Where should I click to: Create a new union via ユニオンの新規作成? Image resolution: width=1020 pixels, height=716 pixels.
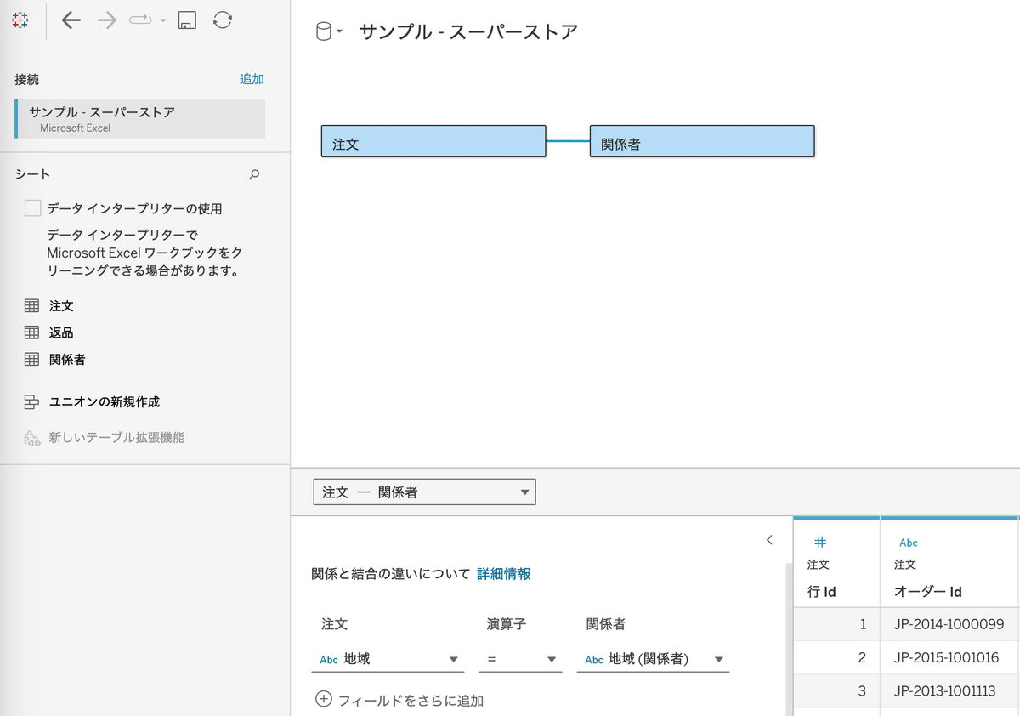(104, 401)
